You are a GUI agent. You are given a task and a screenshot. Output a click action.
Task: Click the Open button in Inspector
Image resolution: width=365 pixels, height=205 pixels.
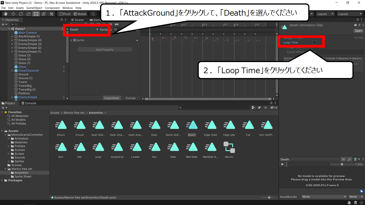pos(358,31)
